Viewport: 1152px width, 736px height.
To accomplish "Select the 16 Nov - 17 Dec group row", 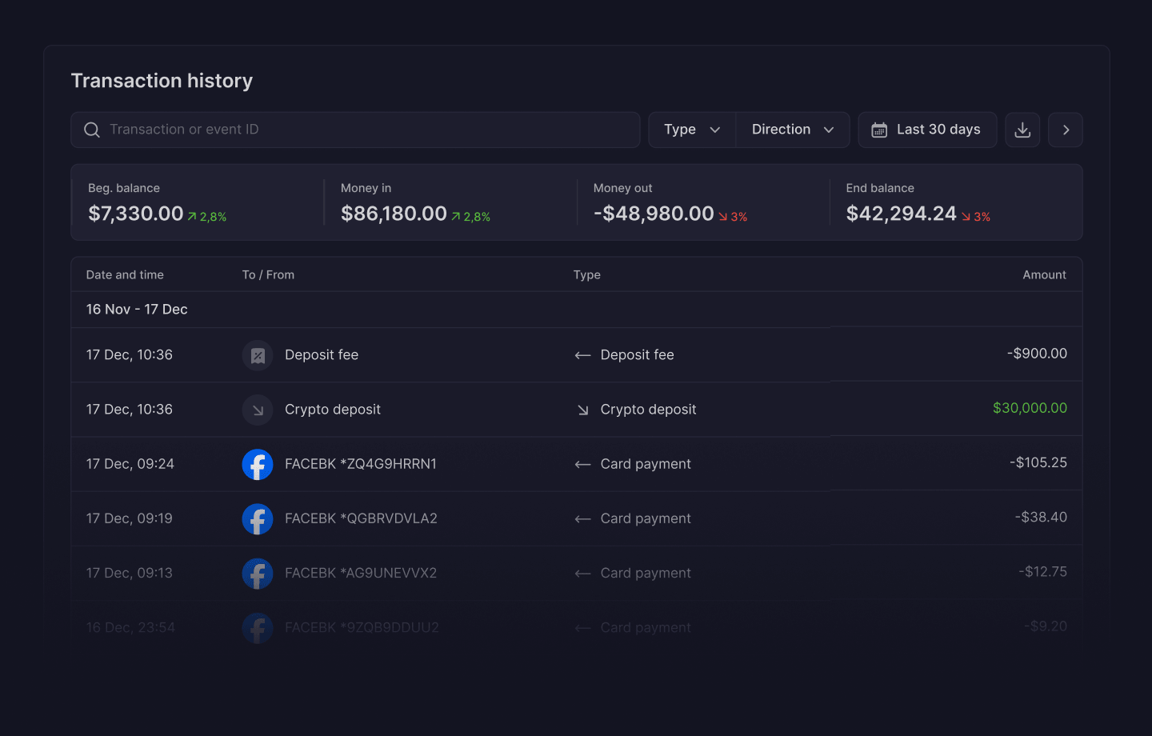I will point(576,310).
